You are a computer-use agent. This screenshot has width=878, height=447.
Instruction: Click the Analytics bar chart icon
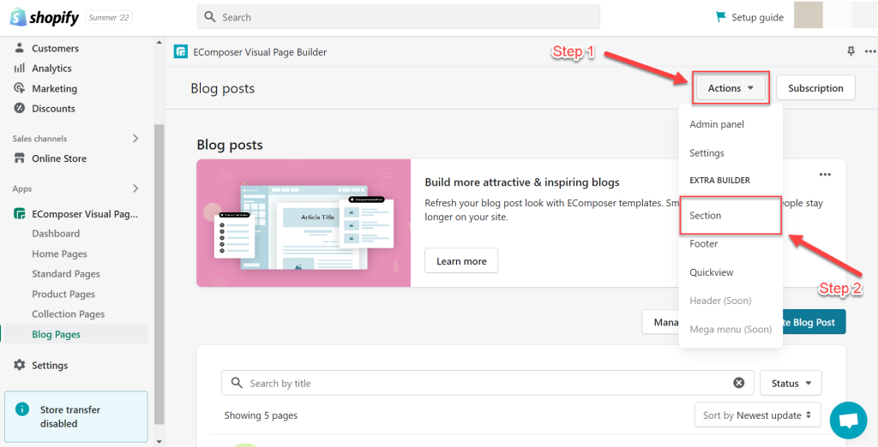[x=20, y=68]
